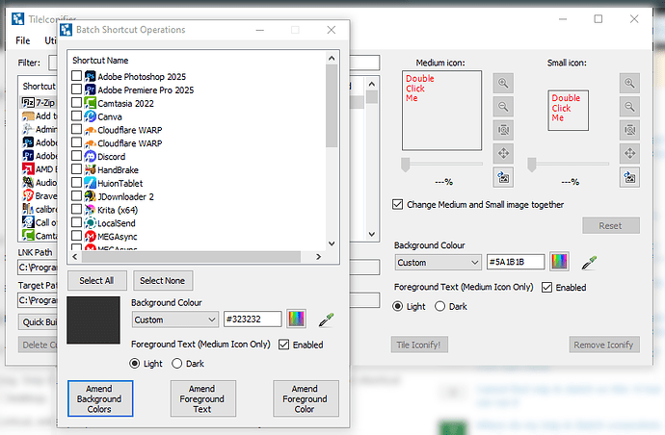Viewport: 665px width, 435px height.
Task: Click the #323232 hex colour field
Action: click(253, 320)
